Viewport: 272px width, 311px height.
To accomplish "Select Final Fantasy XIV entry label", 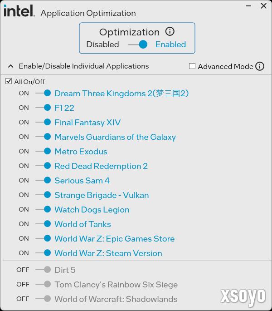I will (87, 123).
